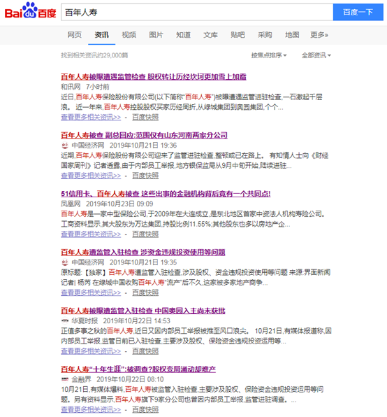Screen dimensions: 387x417
Task: Switch to the 网页 tab
Action: [x=74, y=35]
